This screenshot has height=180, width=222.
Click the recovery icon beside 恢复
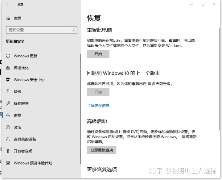pos(8,115)
